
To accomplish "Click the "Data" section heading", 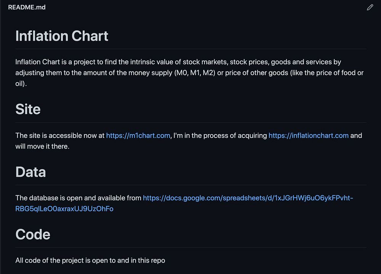I will pos(30,172).
